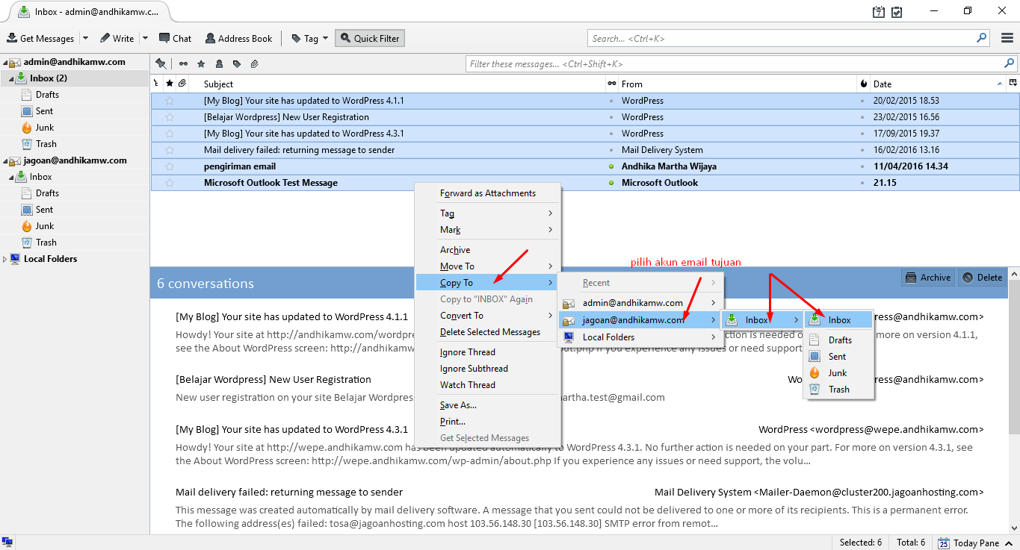
Task: Sort messages by the Date column header
Action: [938, 84]
